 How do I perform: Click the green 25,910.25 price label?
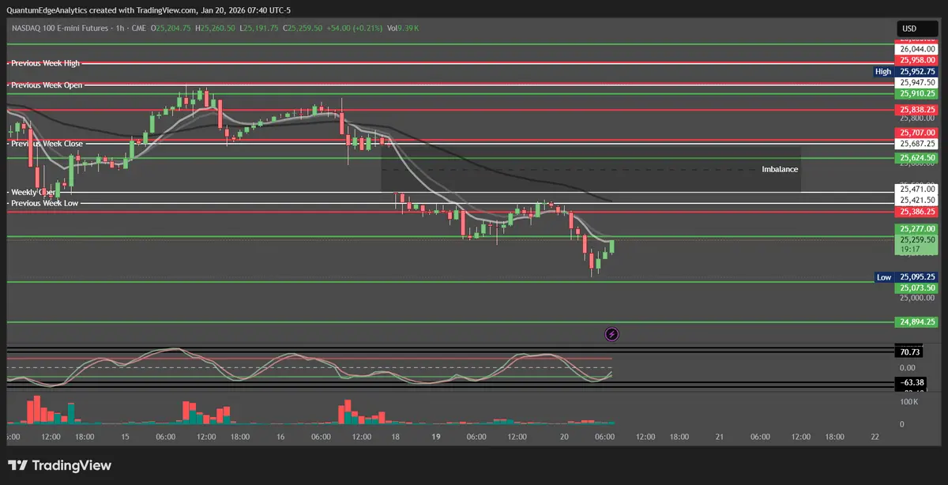[x=916, y=93]
